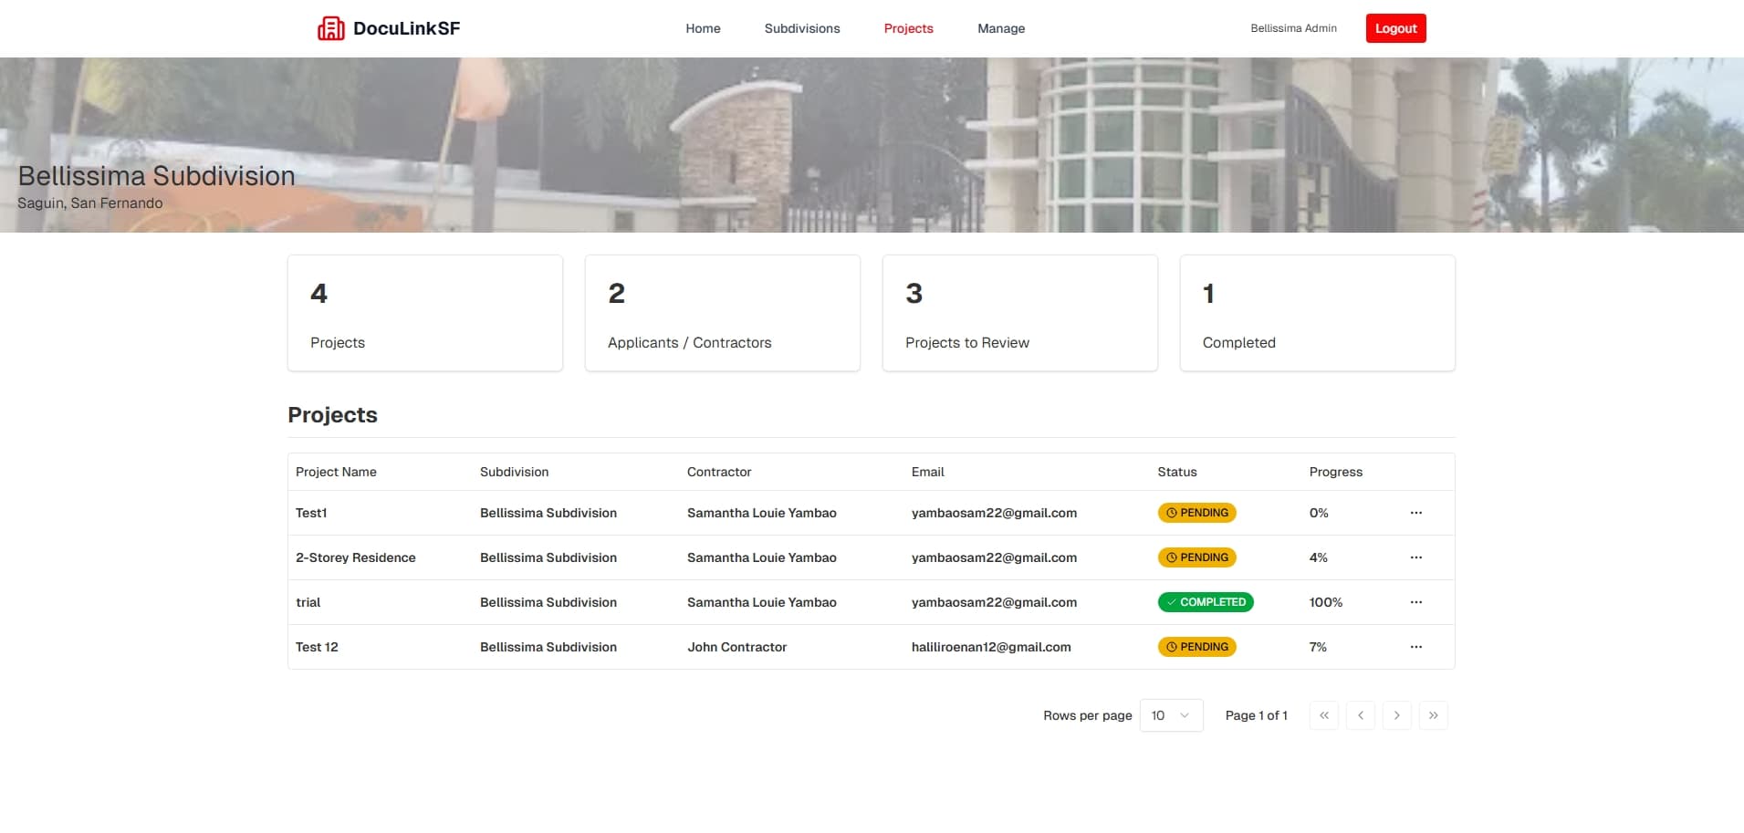Go to next page arrow
1744x833 pixels.
click(x=1396, y=715)
